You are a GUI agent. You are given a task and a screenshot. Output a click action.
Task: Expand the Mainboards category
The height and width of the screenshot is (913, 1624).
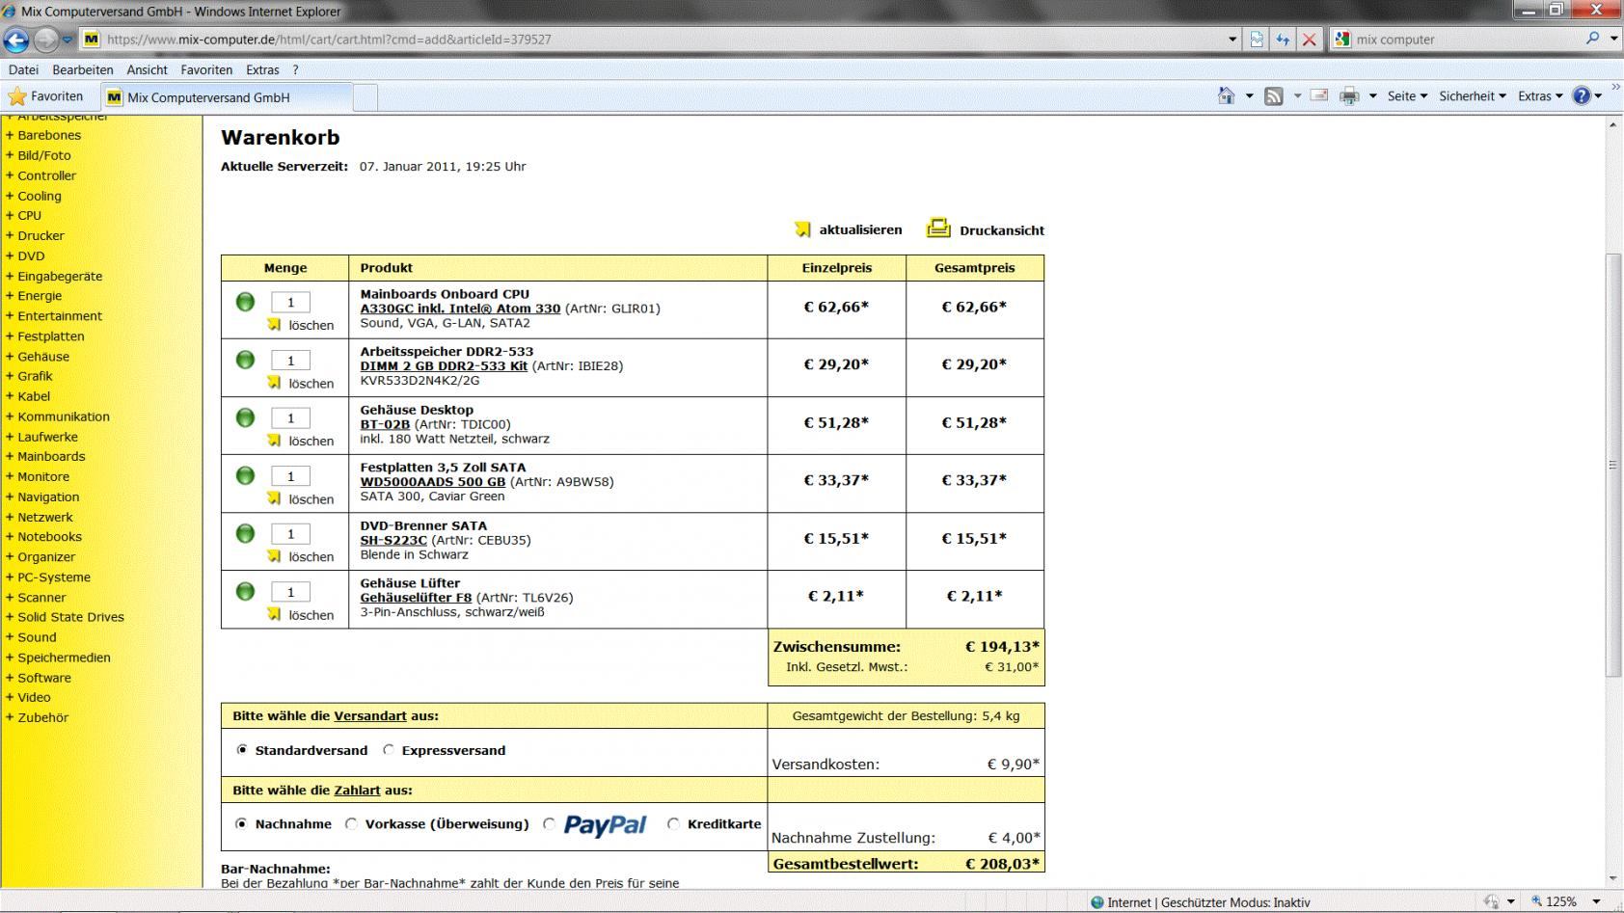click(x=45, y=456)
